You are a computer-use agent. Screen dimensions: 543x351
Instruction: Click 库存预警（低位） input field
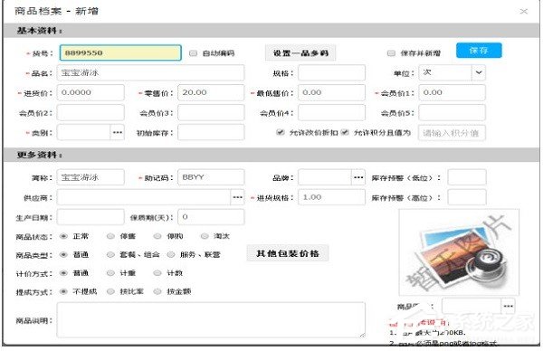coord(467,177)
